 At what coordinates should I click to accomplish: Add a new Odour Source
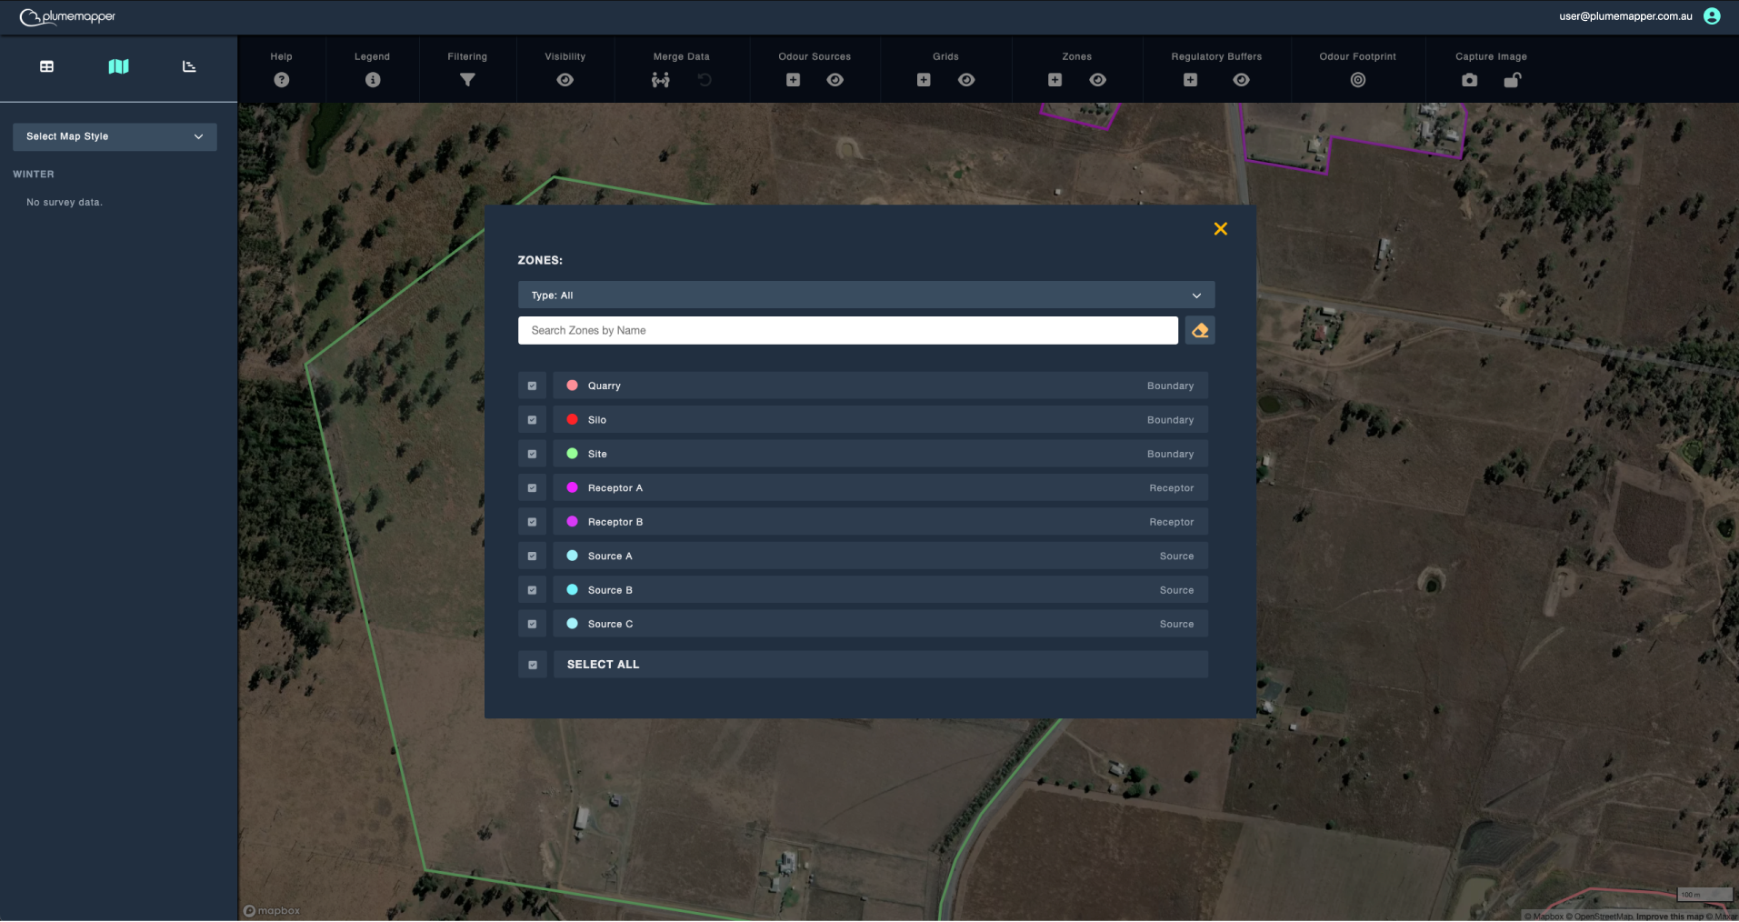[794, 80]
